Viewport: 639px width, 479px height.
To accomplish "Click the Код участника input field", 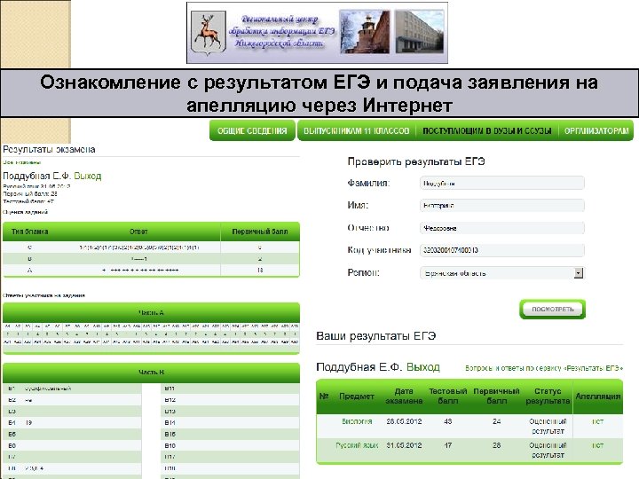I will coord(502,250).
